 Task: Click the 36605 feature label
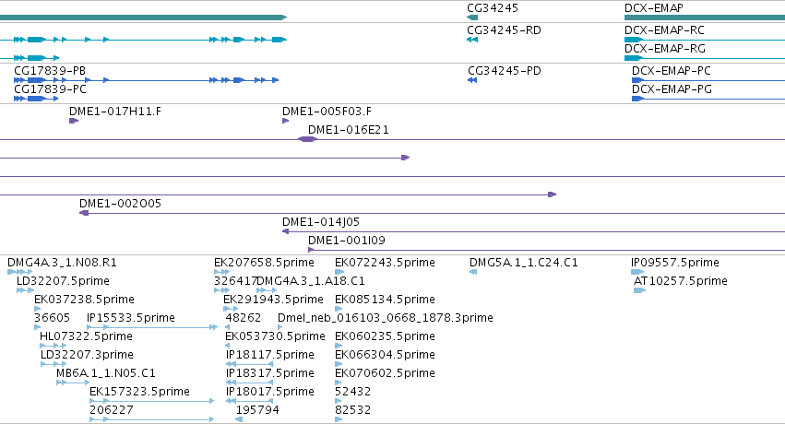click(52, 318)
